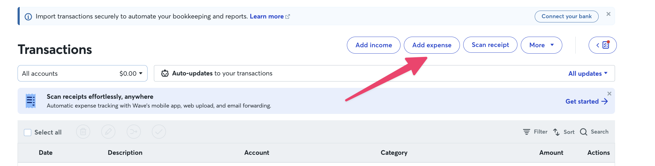This screenshot has width=655, height=166.
Task: Open the Learn more link
Action: [x=270, y=16]
